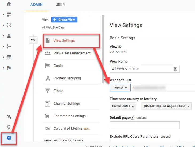195x147 pixels.
Task: Click the Create View button
Action: [64, 19]
